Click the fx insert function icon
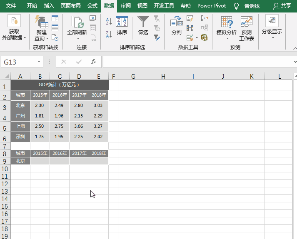The height and width of the screenshot is (239, 297). [94, 62]
